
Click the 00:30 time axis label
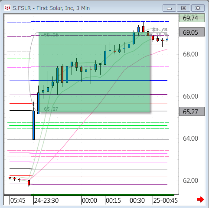pyautogui.click(x=137, y=201)
